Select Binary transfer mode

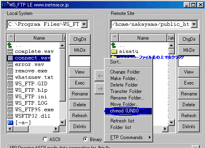85,139
